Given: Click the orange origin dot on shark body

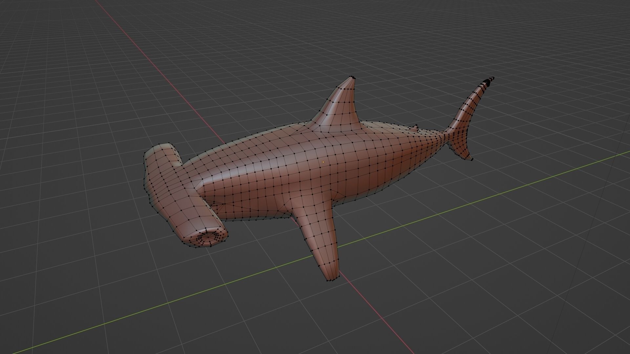Looking at the screenshot, I should tap(323, 162).
